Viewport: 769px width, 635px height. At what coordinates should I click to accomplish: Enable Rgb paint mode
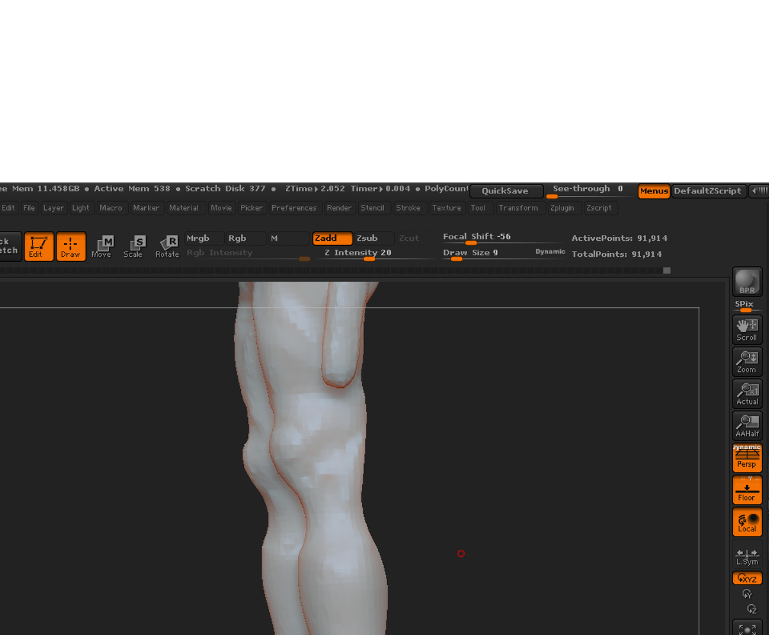point(245,238)
